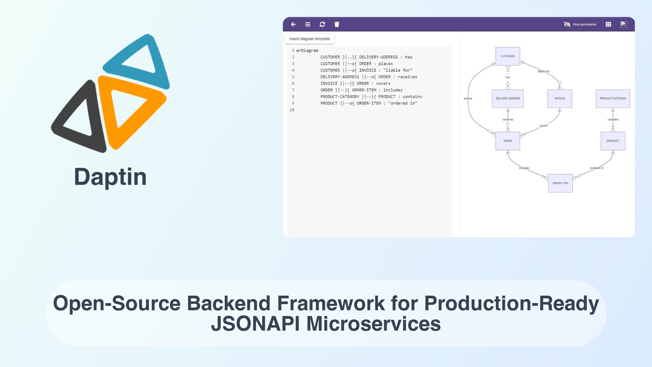652x367 pixels.
Task: Select the PRODUCT entity box
Action: (613, 141)
